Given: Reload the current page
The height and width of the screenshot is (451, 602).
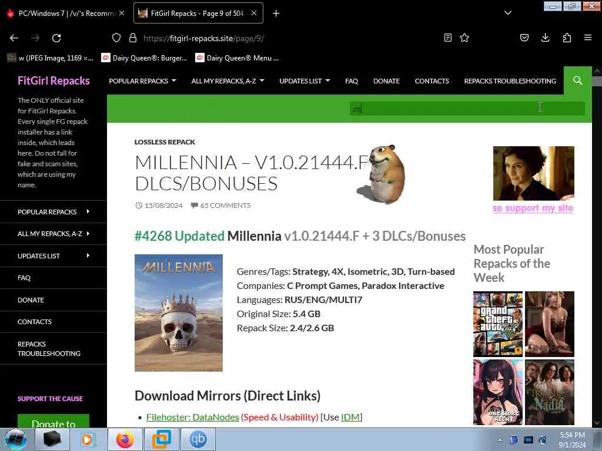Looking at the screenshot, I should click(x=56, y=38).
